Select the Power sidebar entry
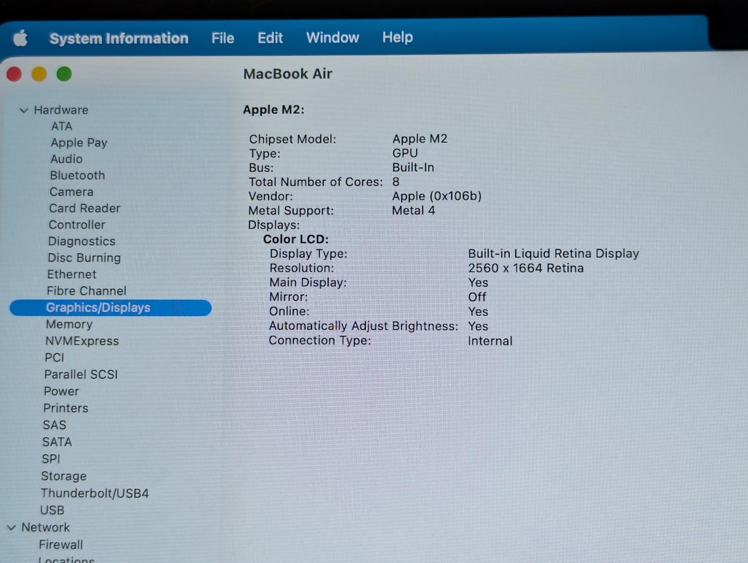This screenshot has height=563, width=748. tap(61, 391)
